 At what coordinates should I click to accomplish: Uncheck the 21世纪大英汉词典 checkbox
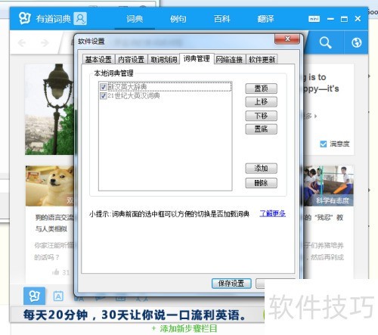pos(103,96)
